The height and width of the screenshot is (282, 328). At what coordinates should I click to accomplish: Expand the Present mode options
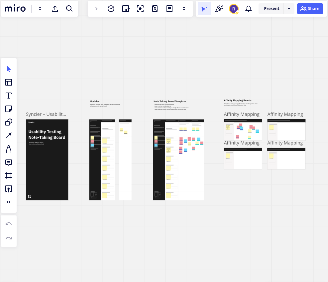point(289,8)
